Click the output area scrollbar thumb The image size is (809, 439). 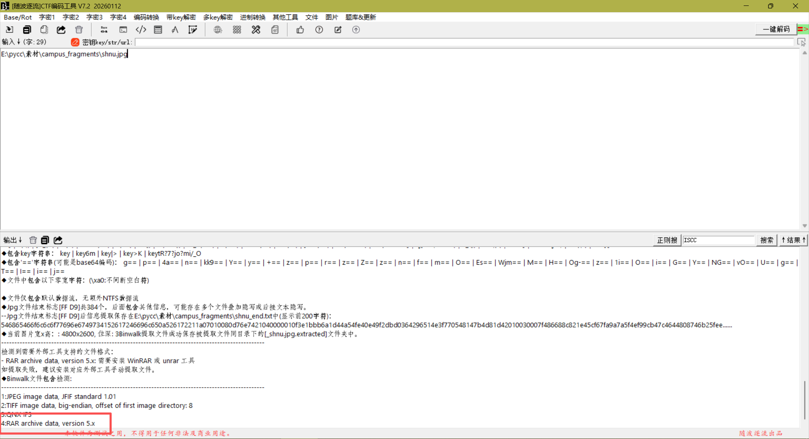804,400
